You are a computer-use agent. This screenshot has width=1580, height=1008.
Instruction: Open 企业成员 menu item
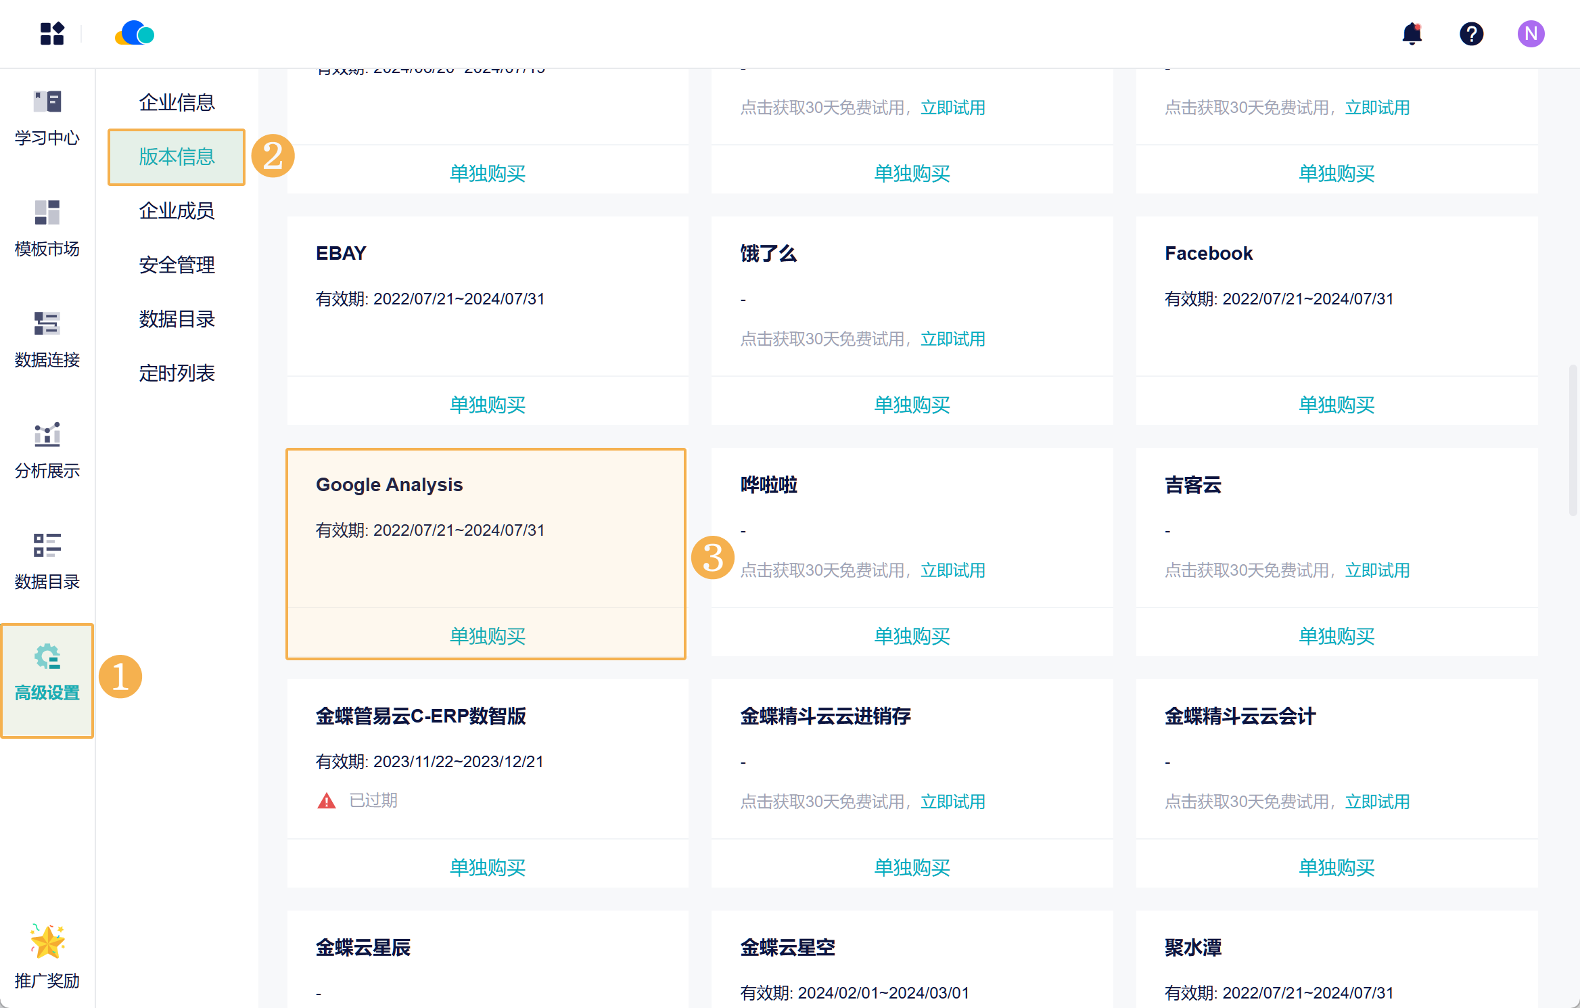tap(177, 211)
